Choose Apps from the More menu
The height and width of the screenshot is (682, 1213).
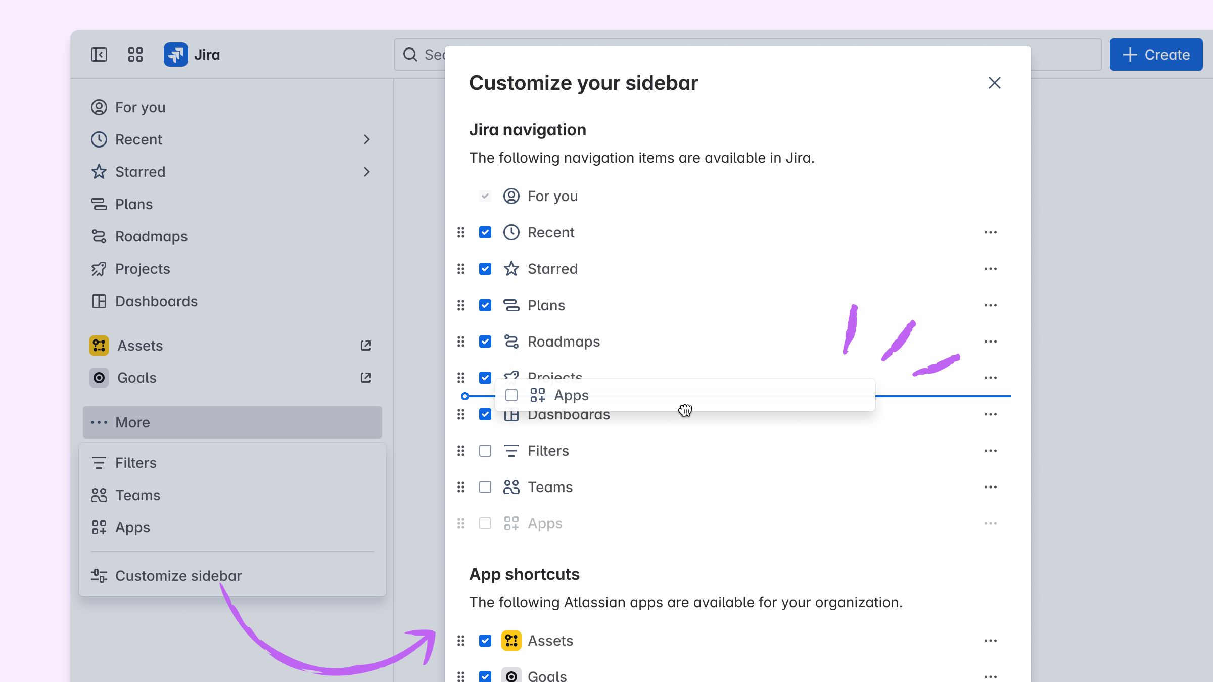[x=132, y=527]
